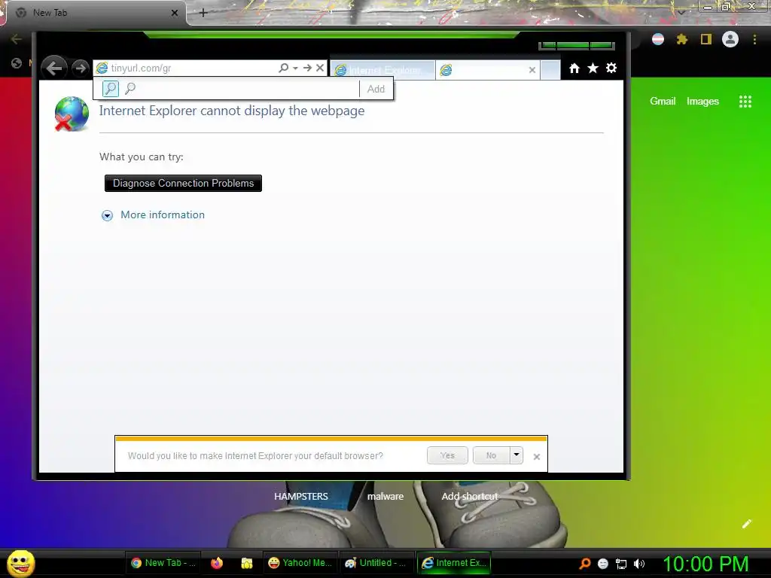Click Chrome's back arrow
The image size is (771, 578).
click(17, 39)
